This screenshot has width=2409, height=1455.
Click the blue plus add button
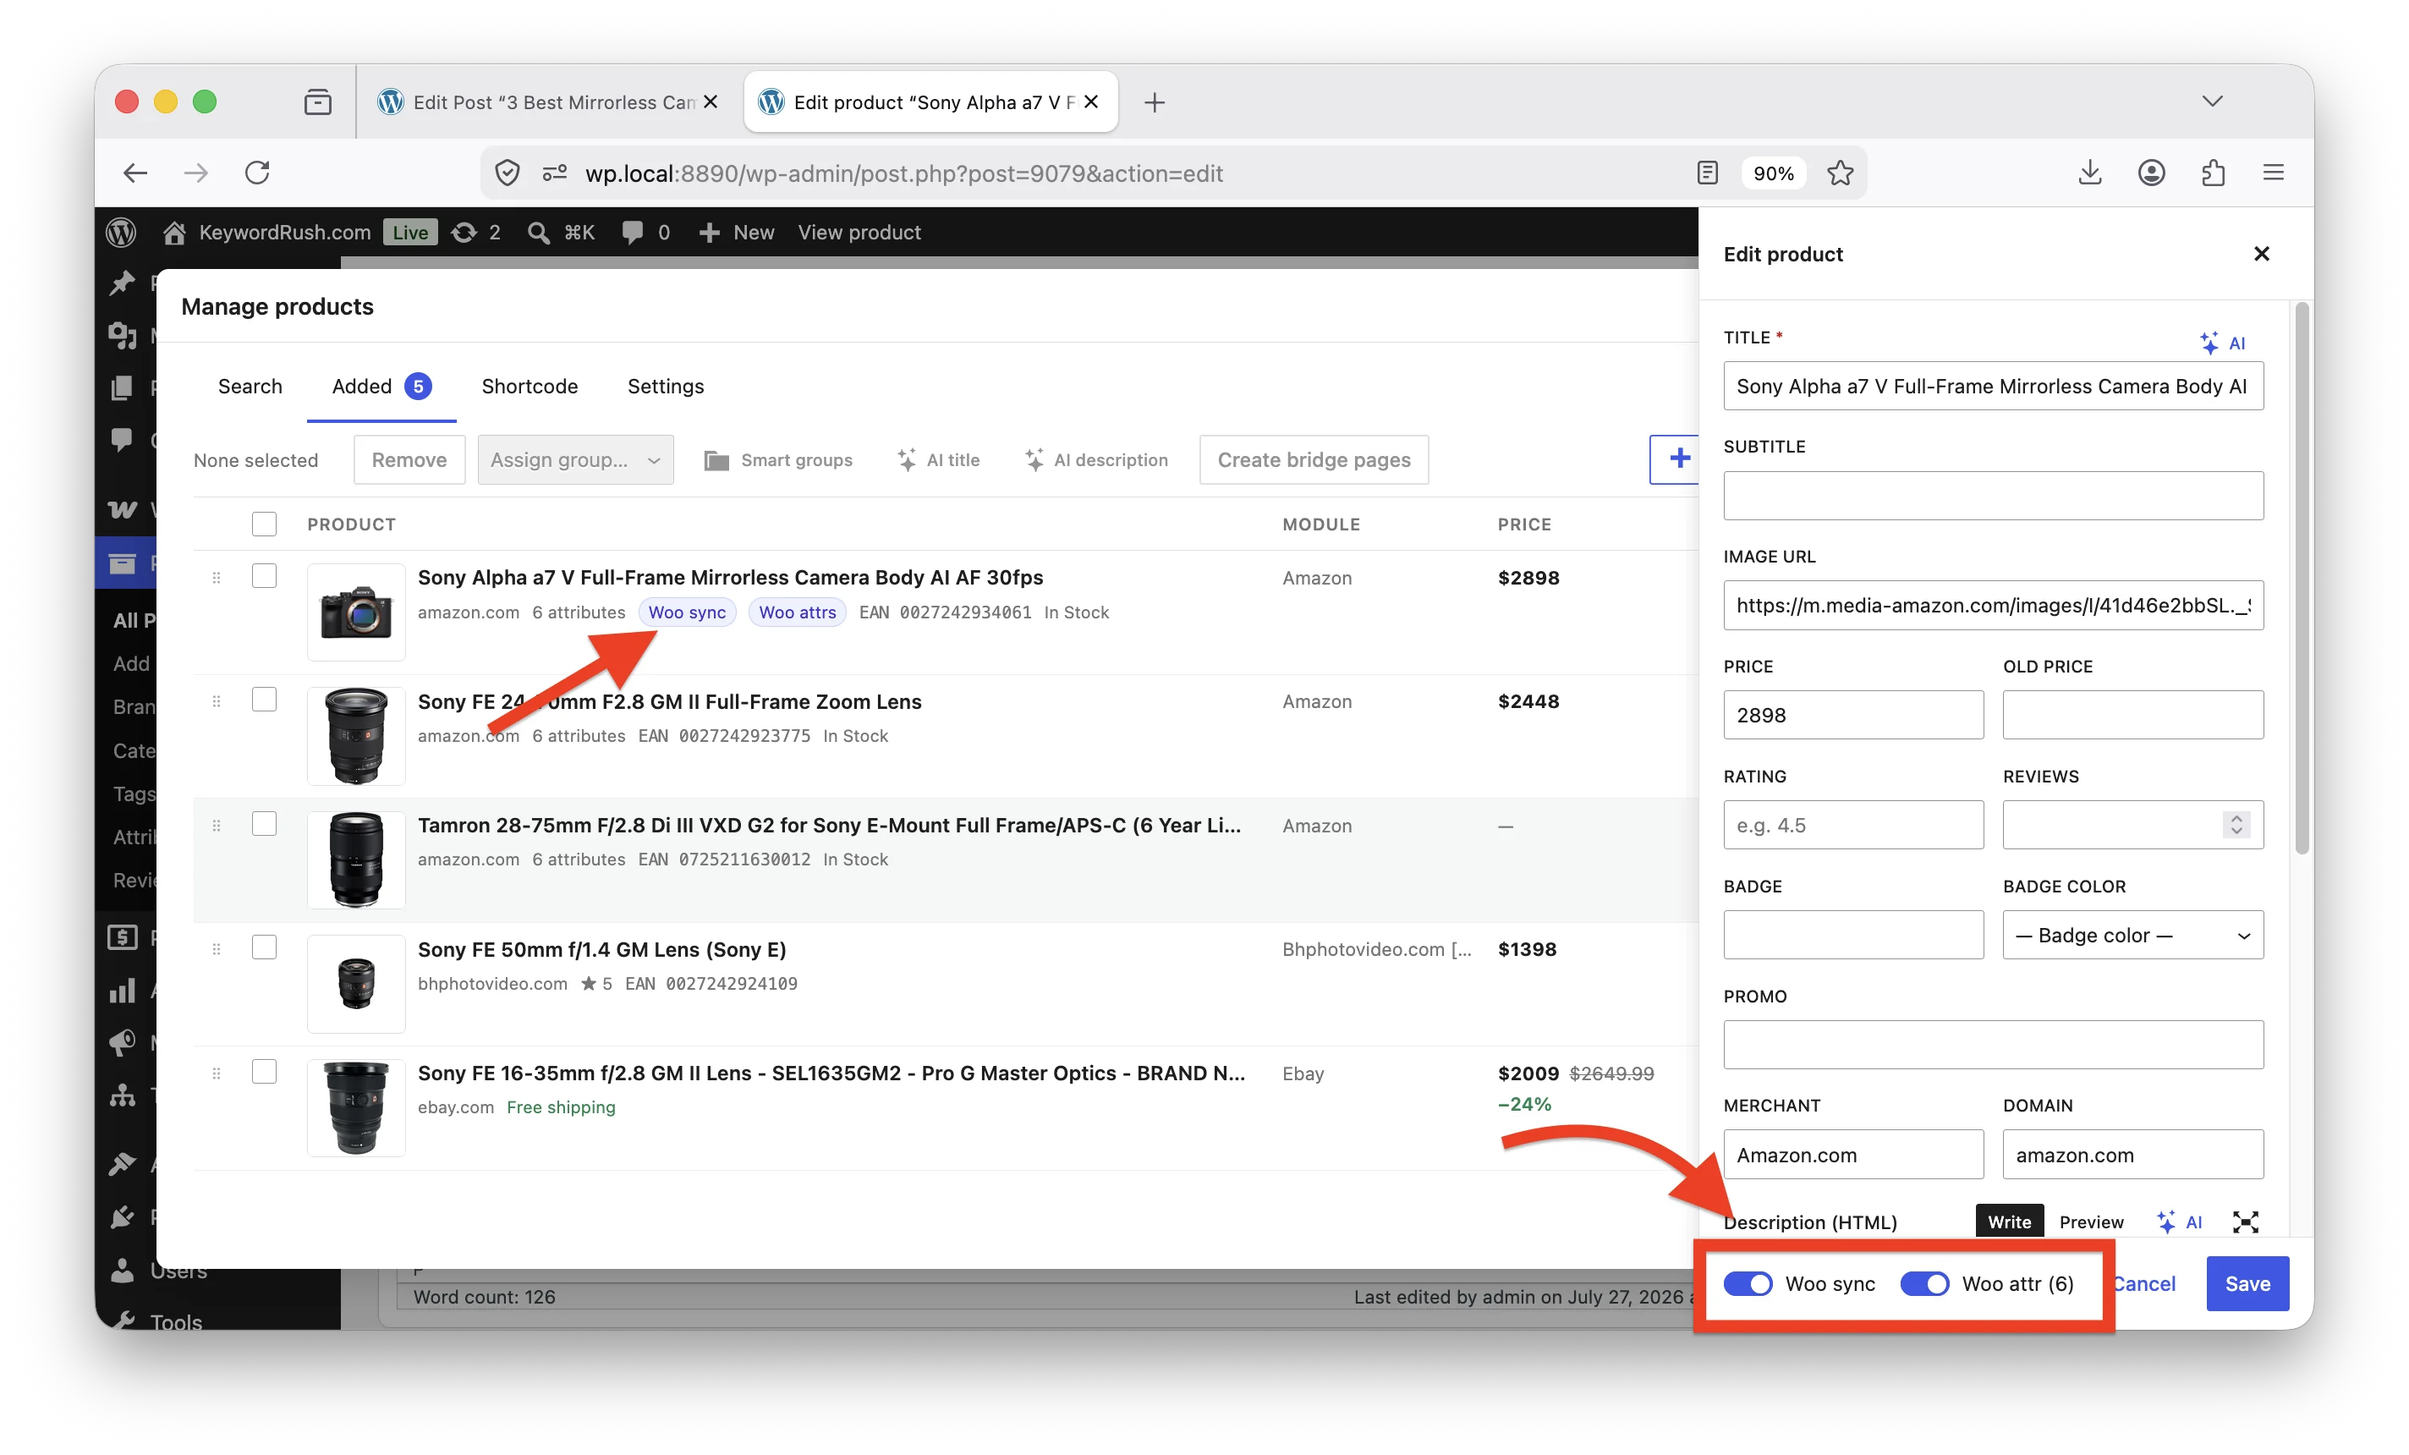(1676, 459)
